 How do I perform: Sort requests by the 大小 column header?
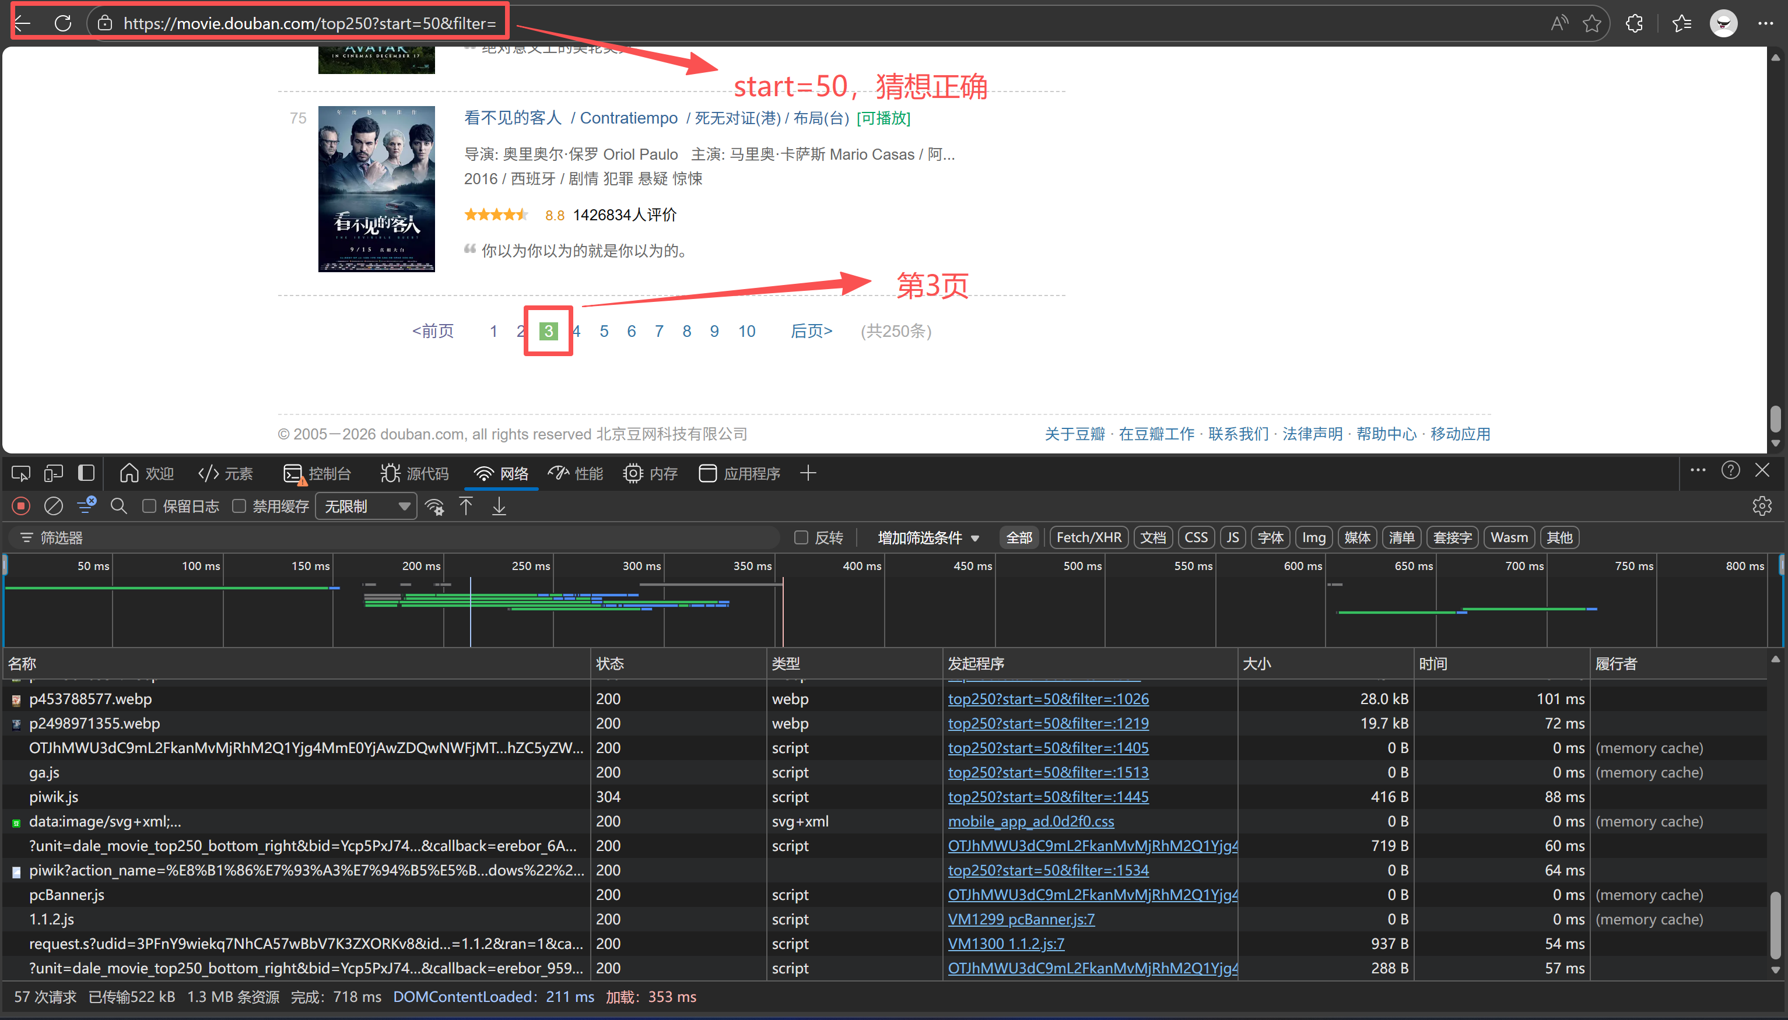pyautogui.click(x=1325, y=663)
